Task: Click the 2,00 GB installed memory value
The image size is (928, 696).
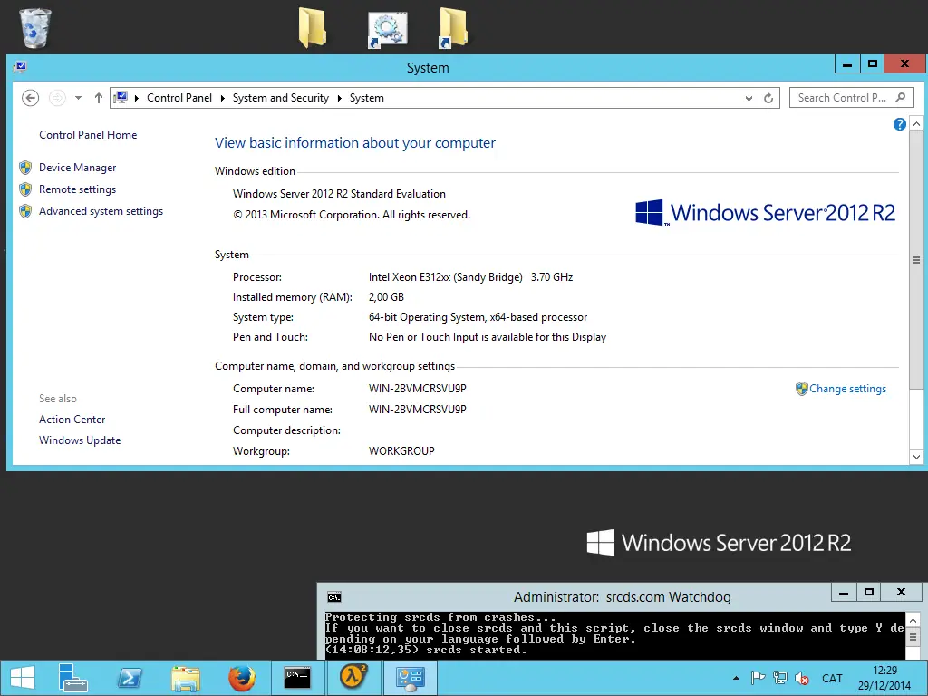Action: [x=386, y=297]
